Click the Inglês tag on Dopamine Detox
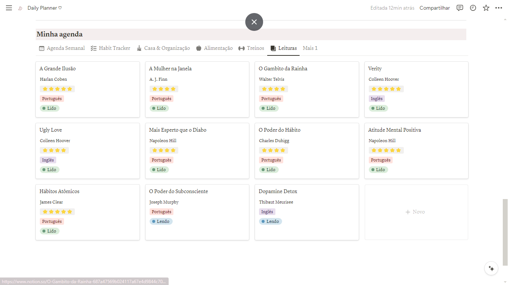The width and height of the screenshot is (508, 285). pos(267,212)
